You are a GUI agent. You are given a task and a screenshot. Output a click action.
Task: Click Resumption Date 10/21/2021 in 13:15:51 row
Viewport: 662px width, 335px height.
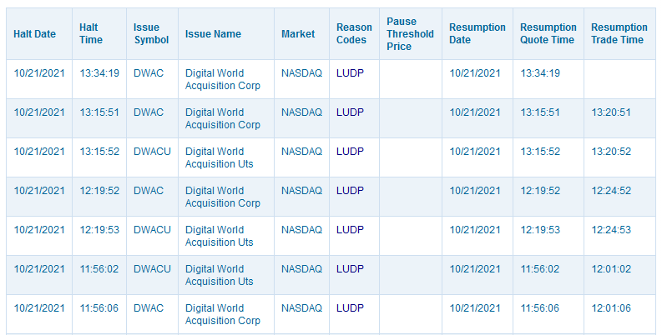475,112
